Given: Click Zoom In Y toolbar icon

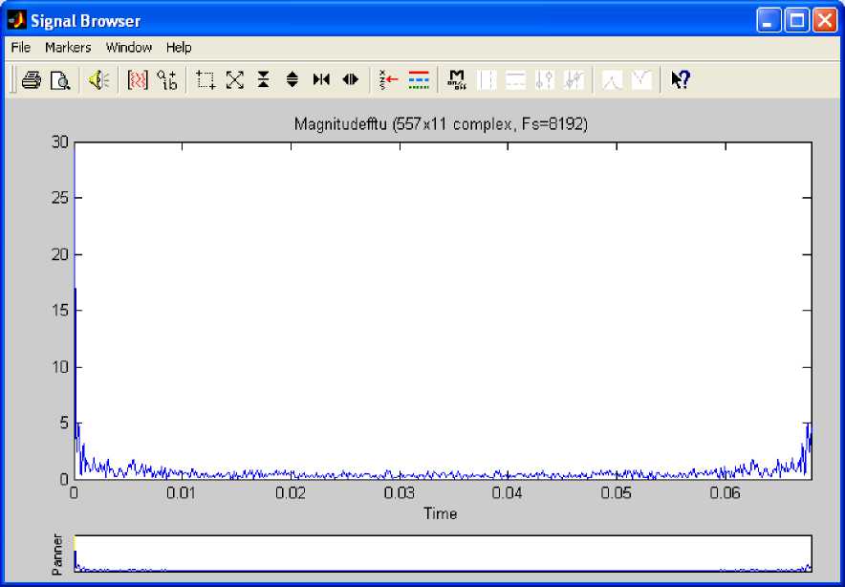Looking at the screenshot, I should tap(263, 80).
